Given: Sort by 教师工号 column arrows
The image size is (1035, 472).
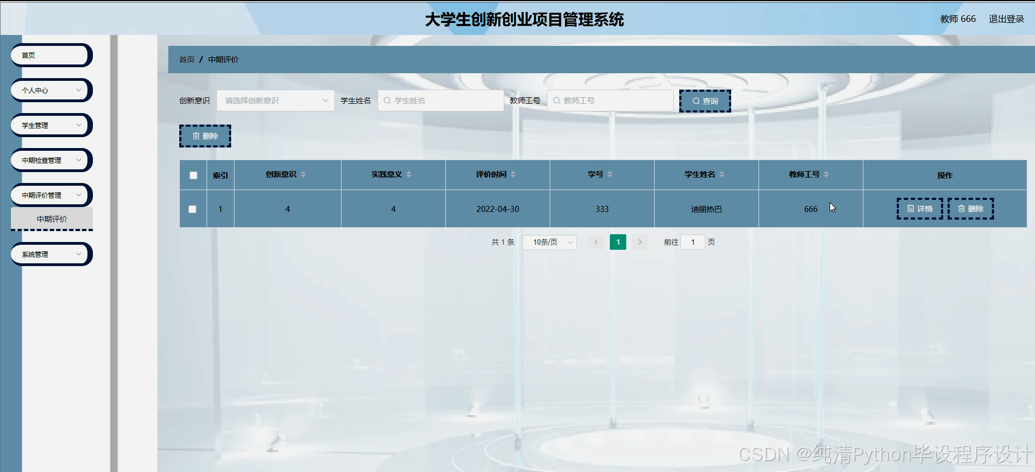Looking at the screenshot, I should coord(826,175).
